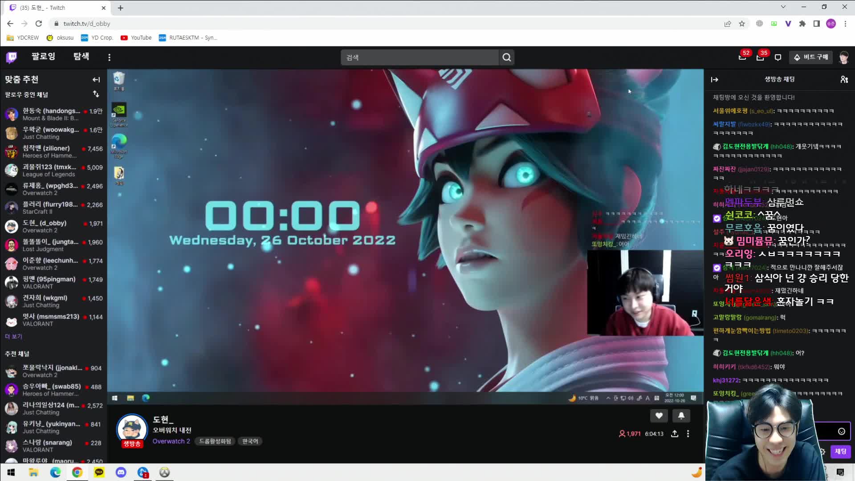Go to the 팔로잉 tab
This screenshot has width=855, height=481.
[43, 57]
